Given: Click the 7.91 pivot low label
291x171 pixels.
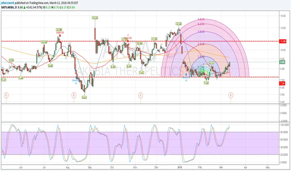Looking at the screenshot, I should [142, 73].
